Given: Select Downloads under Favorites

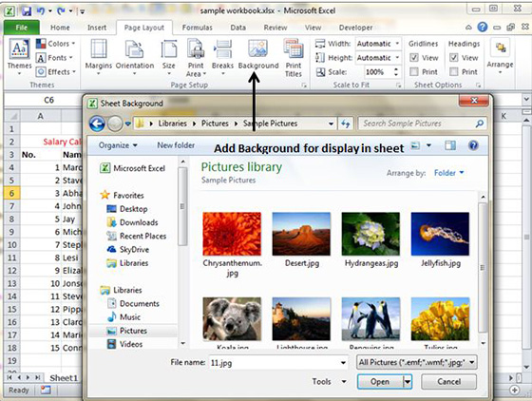Looking at the screenshot, I should point(132,222).
